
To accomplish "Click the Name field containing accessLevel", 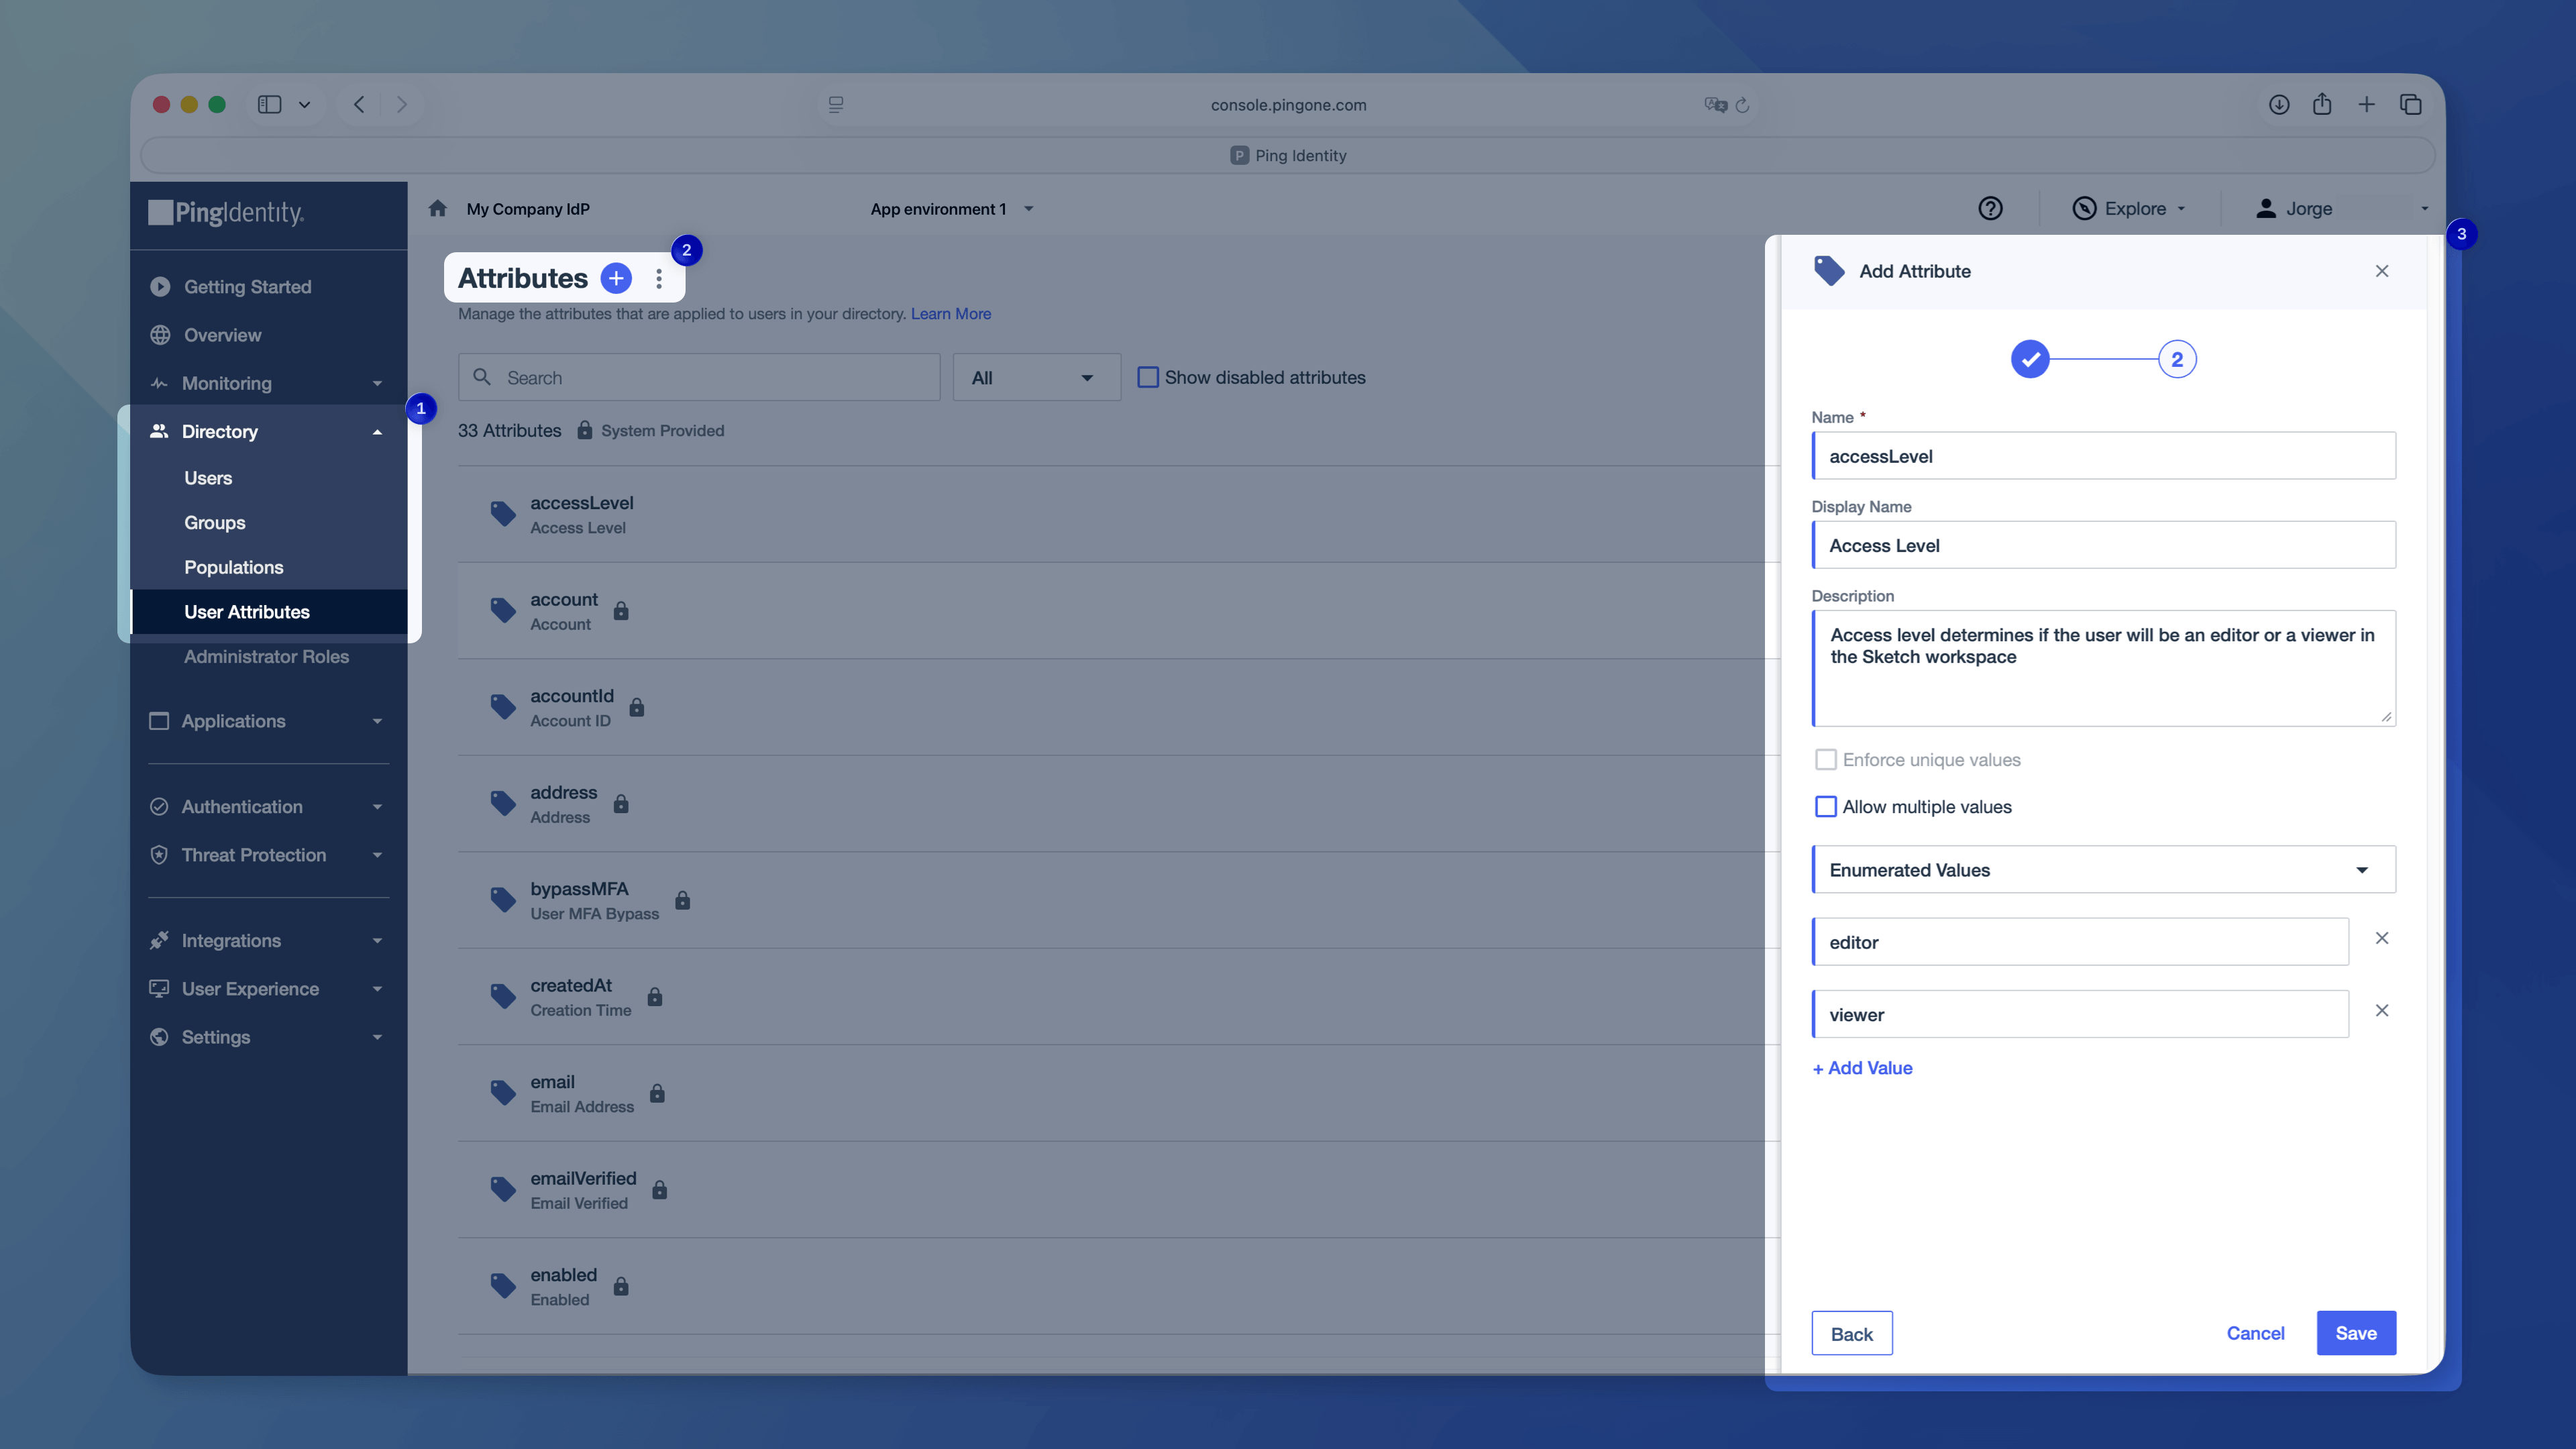I will pos(2103,456).
